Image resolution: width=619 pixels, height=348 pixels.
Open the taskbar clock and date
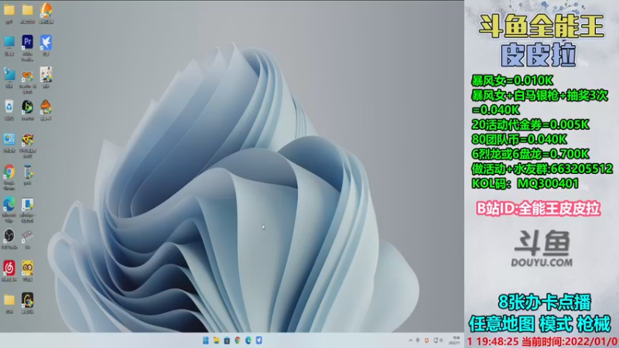point(456,340)
